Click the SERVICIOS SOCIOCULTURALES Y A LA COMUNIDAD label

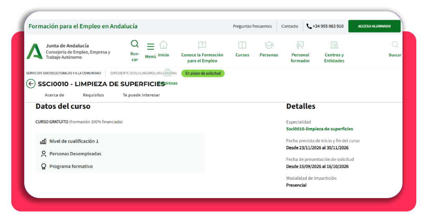click(64, 74)
